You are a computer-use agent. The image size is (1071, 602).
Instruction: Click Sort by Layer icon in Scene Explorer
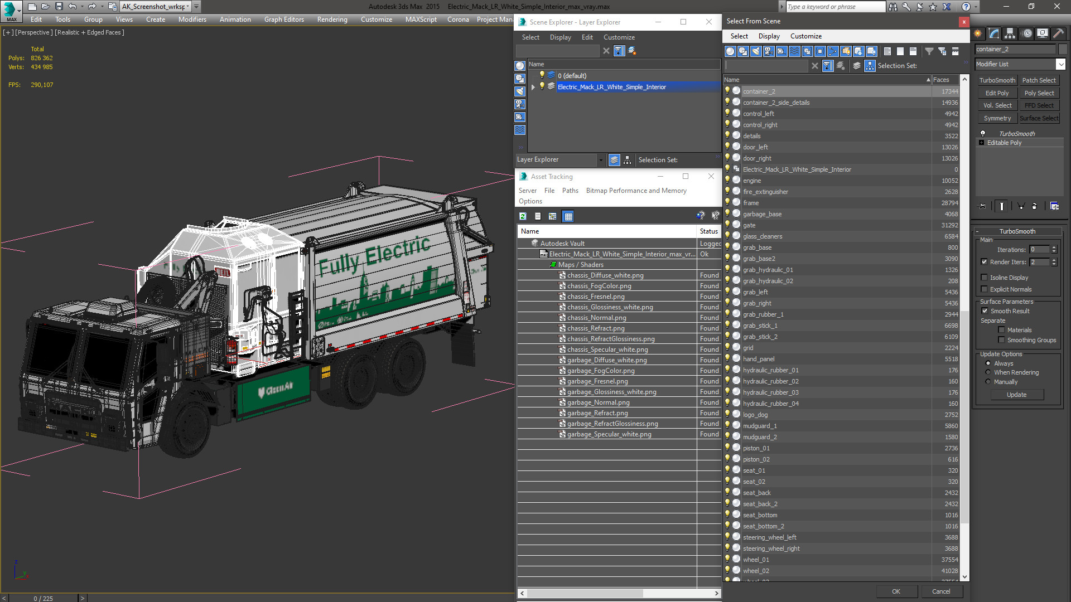(x=614, y=160)
